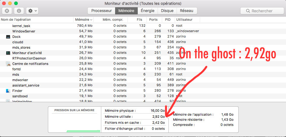
Task: Open the gear actions dropdown menu
Action: 32,11
